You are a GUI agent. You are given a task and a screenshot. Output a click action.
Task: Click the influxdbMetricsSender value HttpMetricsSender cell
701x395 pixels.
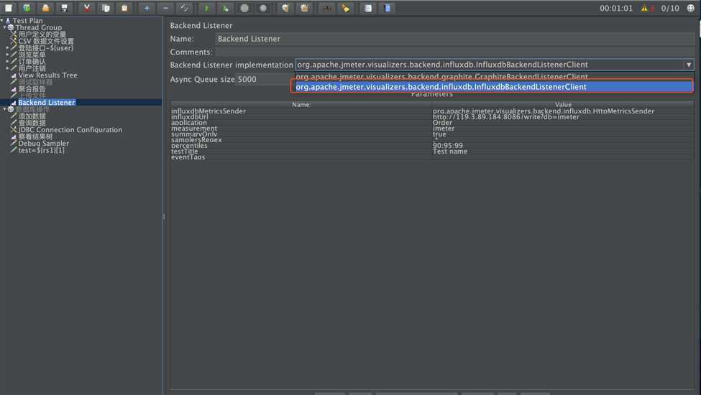tap(563, 111)
